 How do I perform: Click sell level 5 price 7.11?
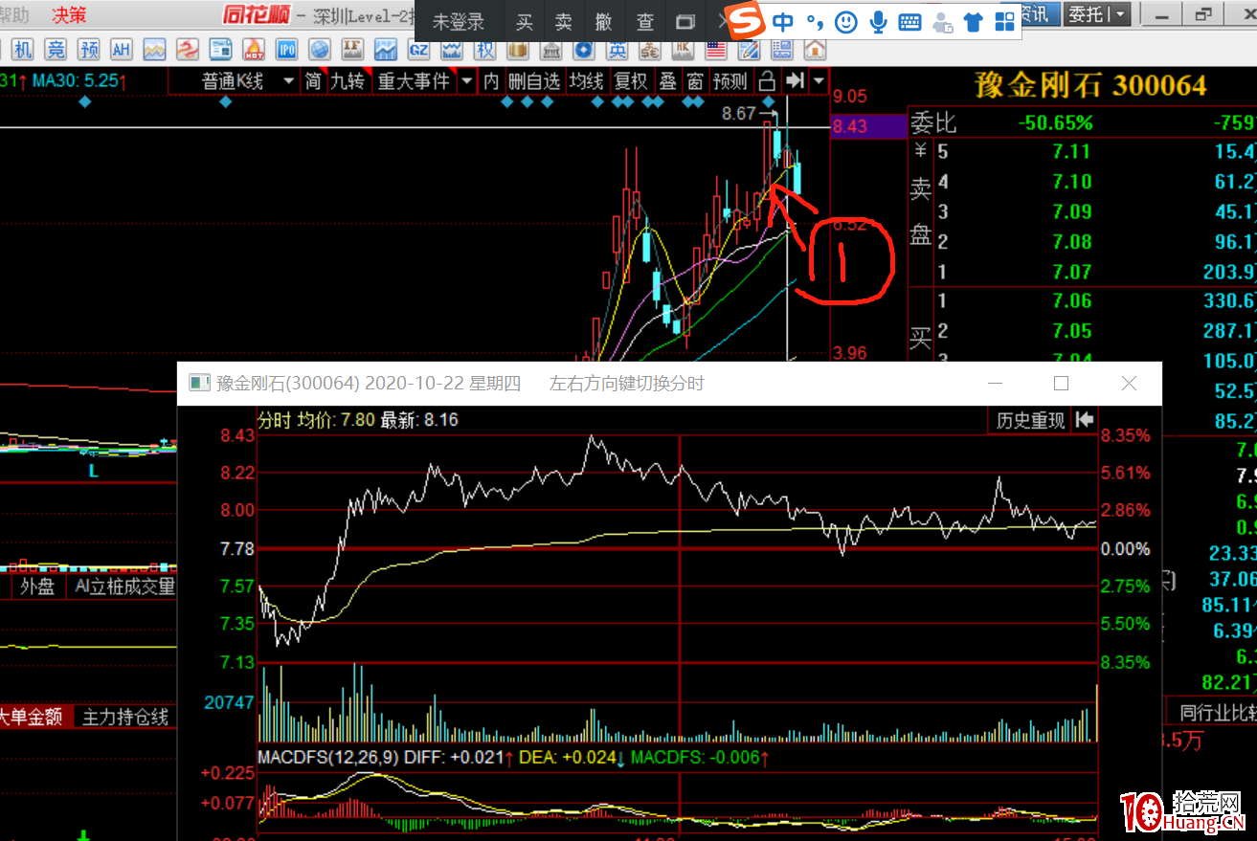pos(1071,151)
